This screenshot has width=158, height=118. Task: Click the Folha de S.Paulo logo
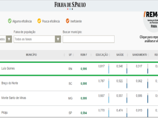[x=70, y=6]
